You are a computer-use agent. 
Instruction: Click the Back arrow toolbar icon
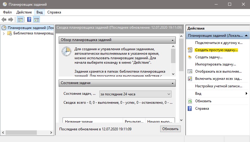(x=4, y=19)
